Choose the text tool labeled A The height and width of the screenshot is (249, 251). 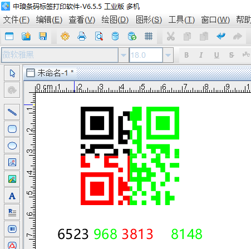(x=12, y=196)
